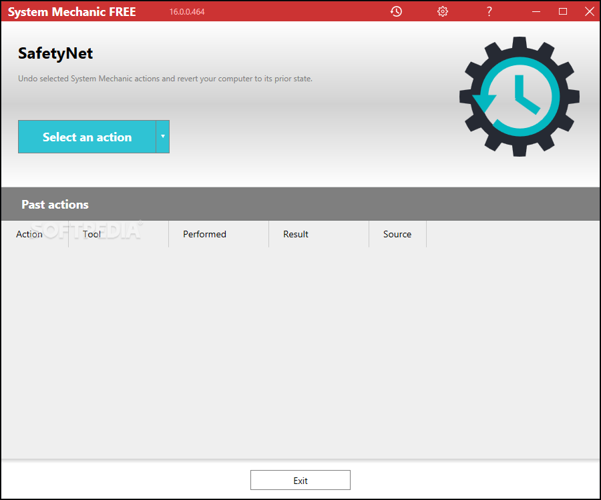Close the System Mechanic window
Viewport: 601px width, 500px height.
590,11
